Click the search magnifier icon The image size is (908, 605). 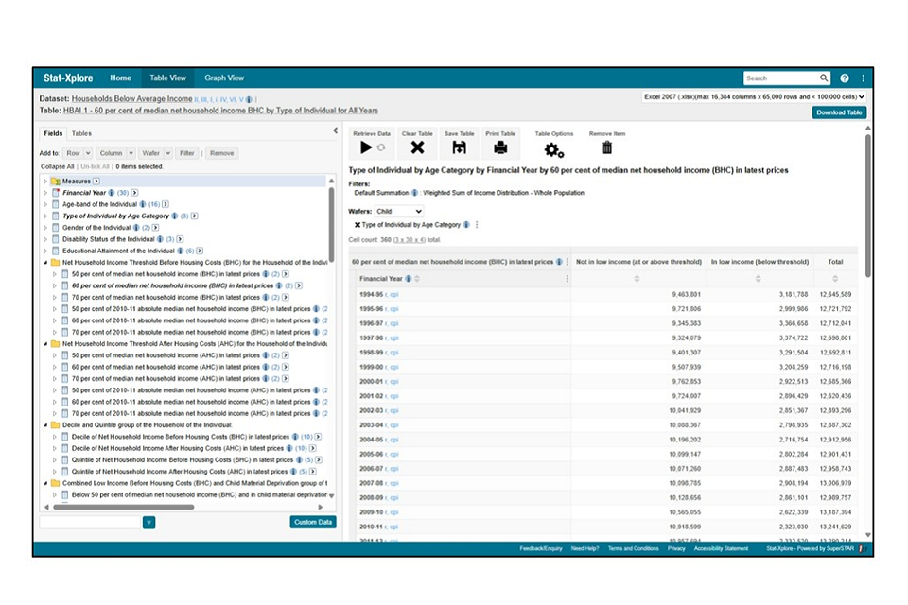click(824, 78)
